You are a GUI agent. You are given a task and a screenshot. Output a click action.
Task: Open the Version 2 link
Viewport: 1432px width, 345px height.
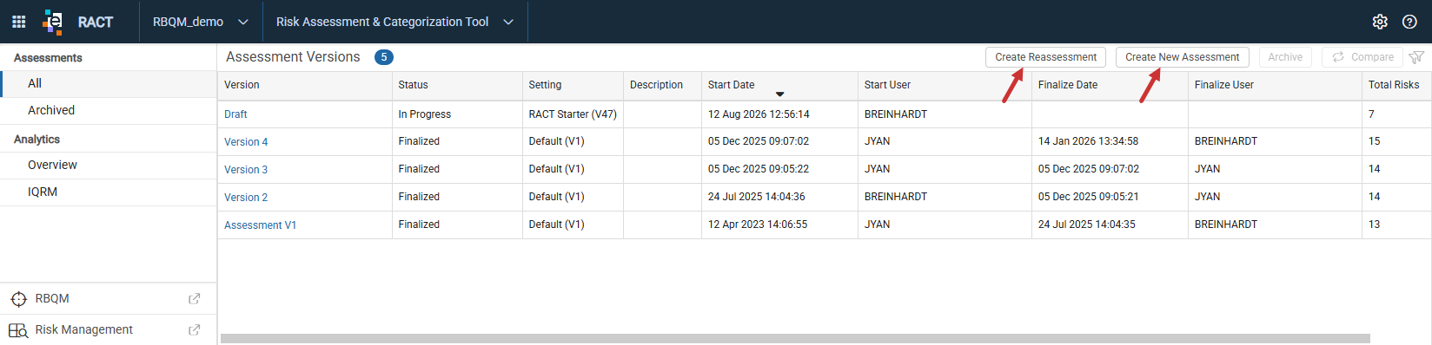pyautogui.click(x=246, y=198)
